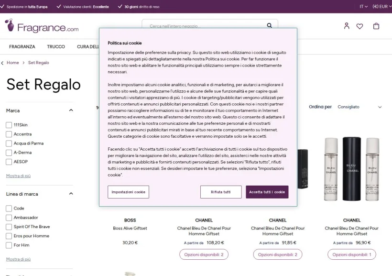Click the back chevron before Home breadcrumb
This screenshot has width=392, height=276.
[2, 63]
